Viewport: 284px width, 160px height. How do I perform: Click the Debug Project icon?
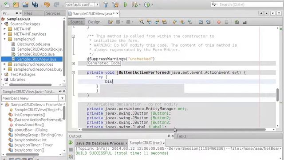pyautogui.click(x=135, y=4)
